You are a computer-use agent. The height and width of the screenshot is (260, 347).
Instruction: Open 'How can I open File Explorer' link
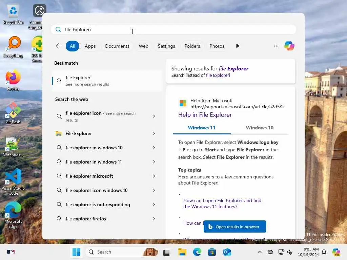pyautogui.click(x=222, y=203)
